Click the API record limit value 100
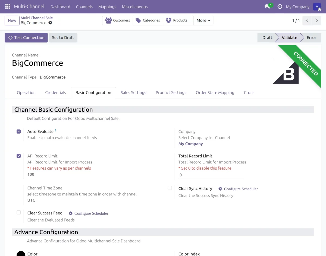 click(x=31, y=174)
